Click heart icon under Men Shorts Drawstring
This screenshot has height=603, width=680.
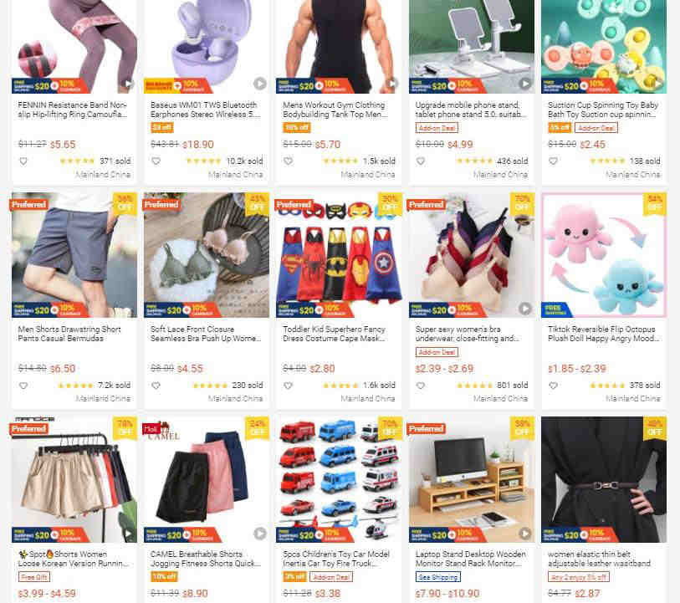(23, 386)
